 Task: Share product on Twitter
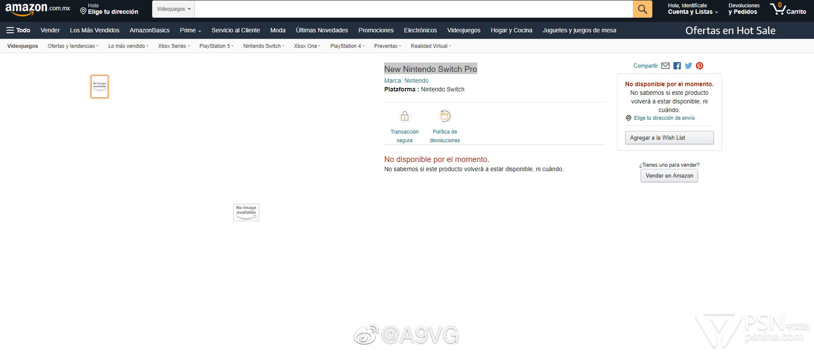tap(688, 66)
